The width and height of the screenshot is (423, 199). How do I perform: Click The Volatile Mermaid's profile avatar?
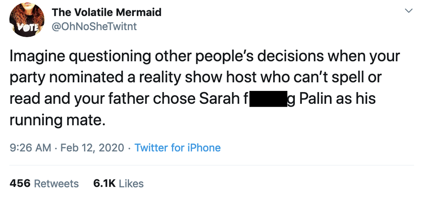(27, 20)
